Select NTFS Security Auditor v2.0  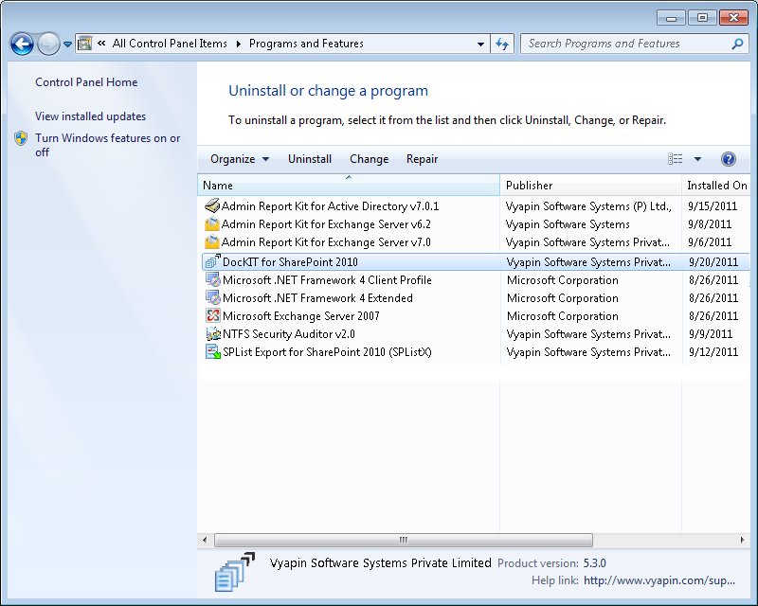click(x=289, y=334)
